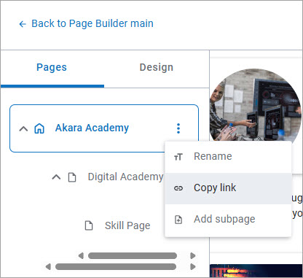Image resolution: width=303 pixels, height=278 pixels.
Task: Click the Rename text-size icon
Action: [x=178, y=157]
